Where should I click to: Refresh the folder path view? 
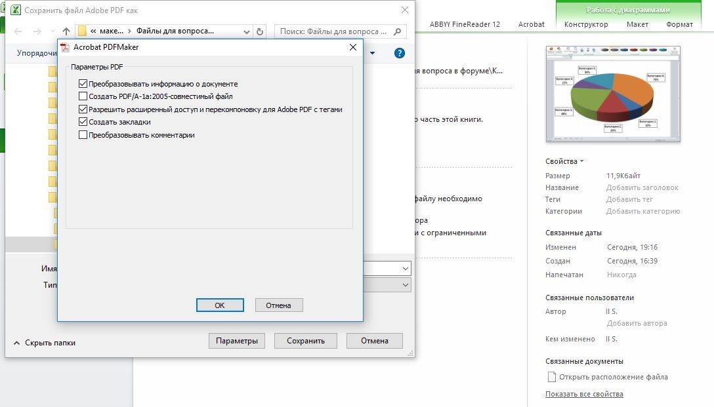pos(260,31)
